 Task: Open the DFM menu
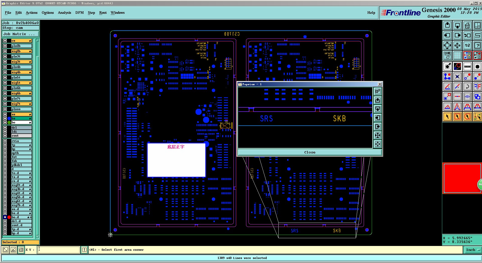click(x=80, y=13)
